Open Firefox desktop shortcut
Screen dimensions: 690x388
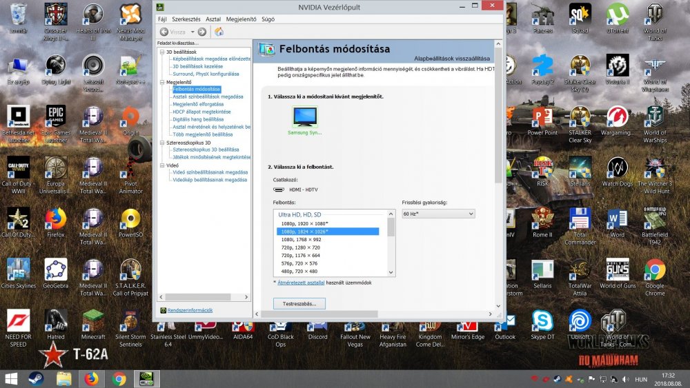(56, 223)
